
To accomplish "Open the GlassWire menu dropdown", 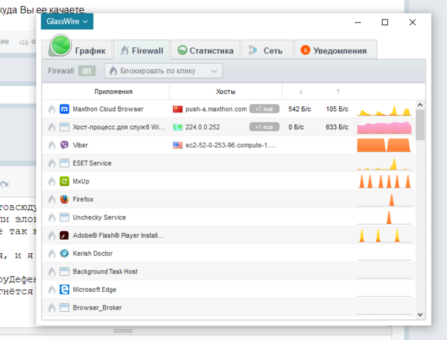I will point(67,22).
